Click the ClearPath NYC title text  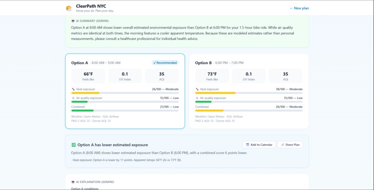pos(91,6)
